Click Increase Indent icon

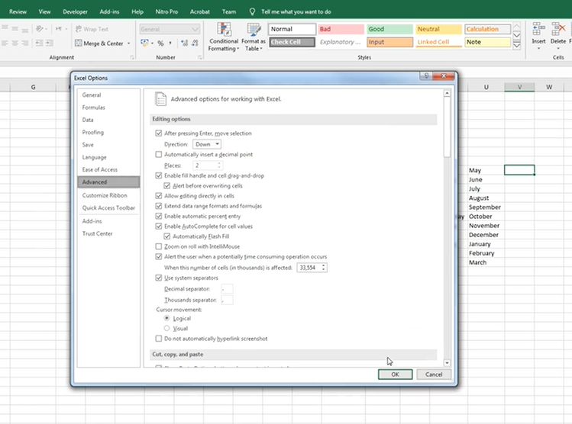pyautogui.click(x=49, y=43)
